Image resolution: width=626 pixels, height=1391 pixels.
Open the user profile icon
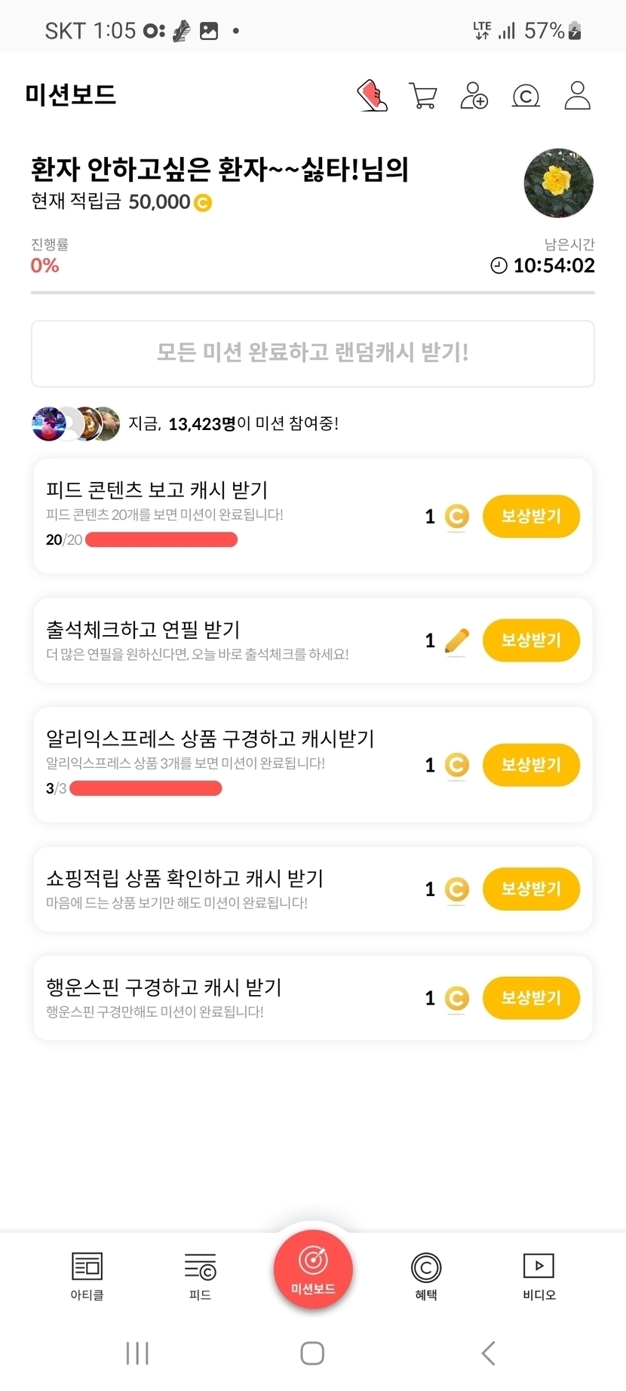(577, 96)
